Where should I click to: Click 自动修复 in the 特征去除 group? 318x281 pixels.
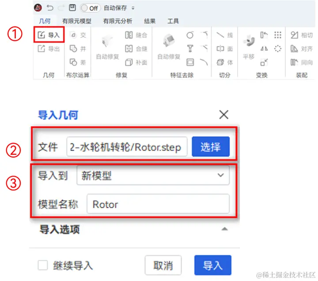[x=169, y=47]
